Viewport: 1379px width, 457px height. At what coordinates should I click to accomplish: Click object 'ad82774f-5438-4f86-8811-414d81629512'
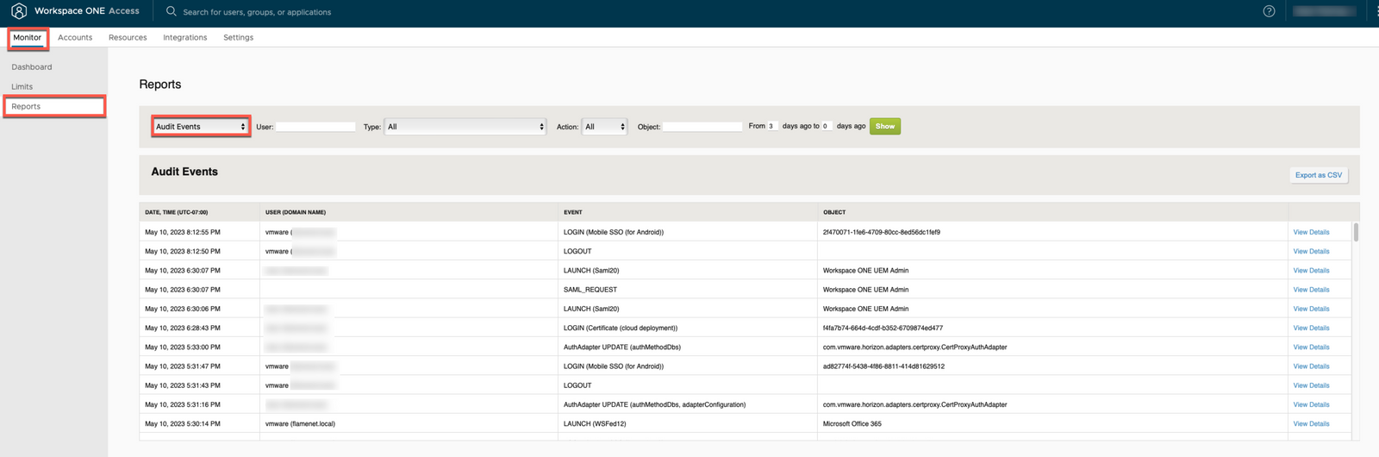[x=883, y=366]
